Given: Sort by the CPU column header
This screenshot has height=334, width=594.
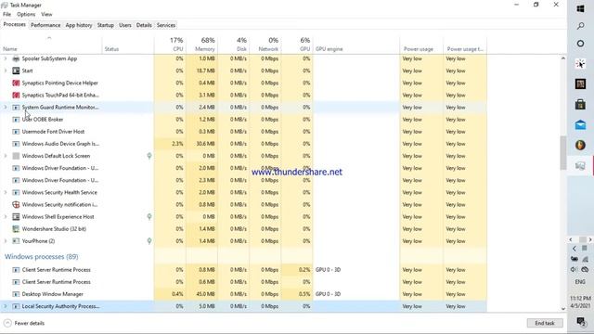Looking at the screenshot, I should click(x=170, y=45).
